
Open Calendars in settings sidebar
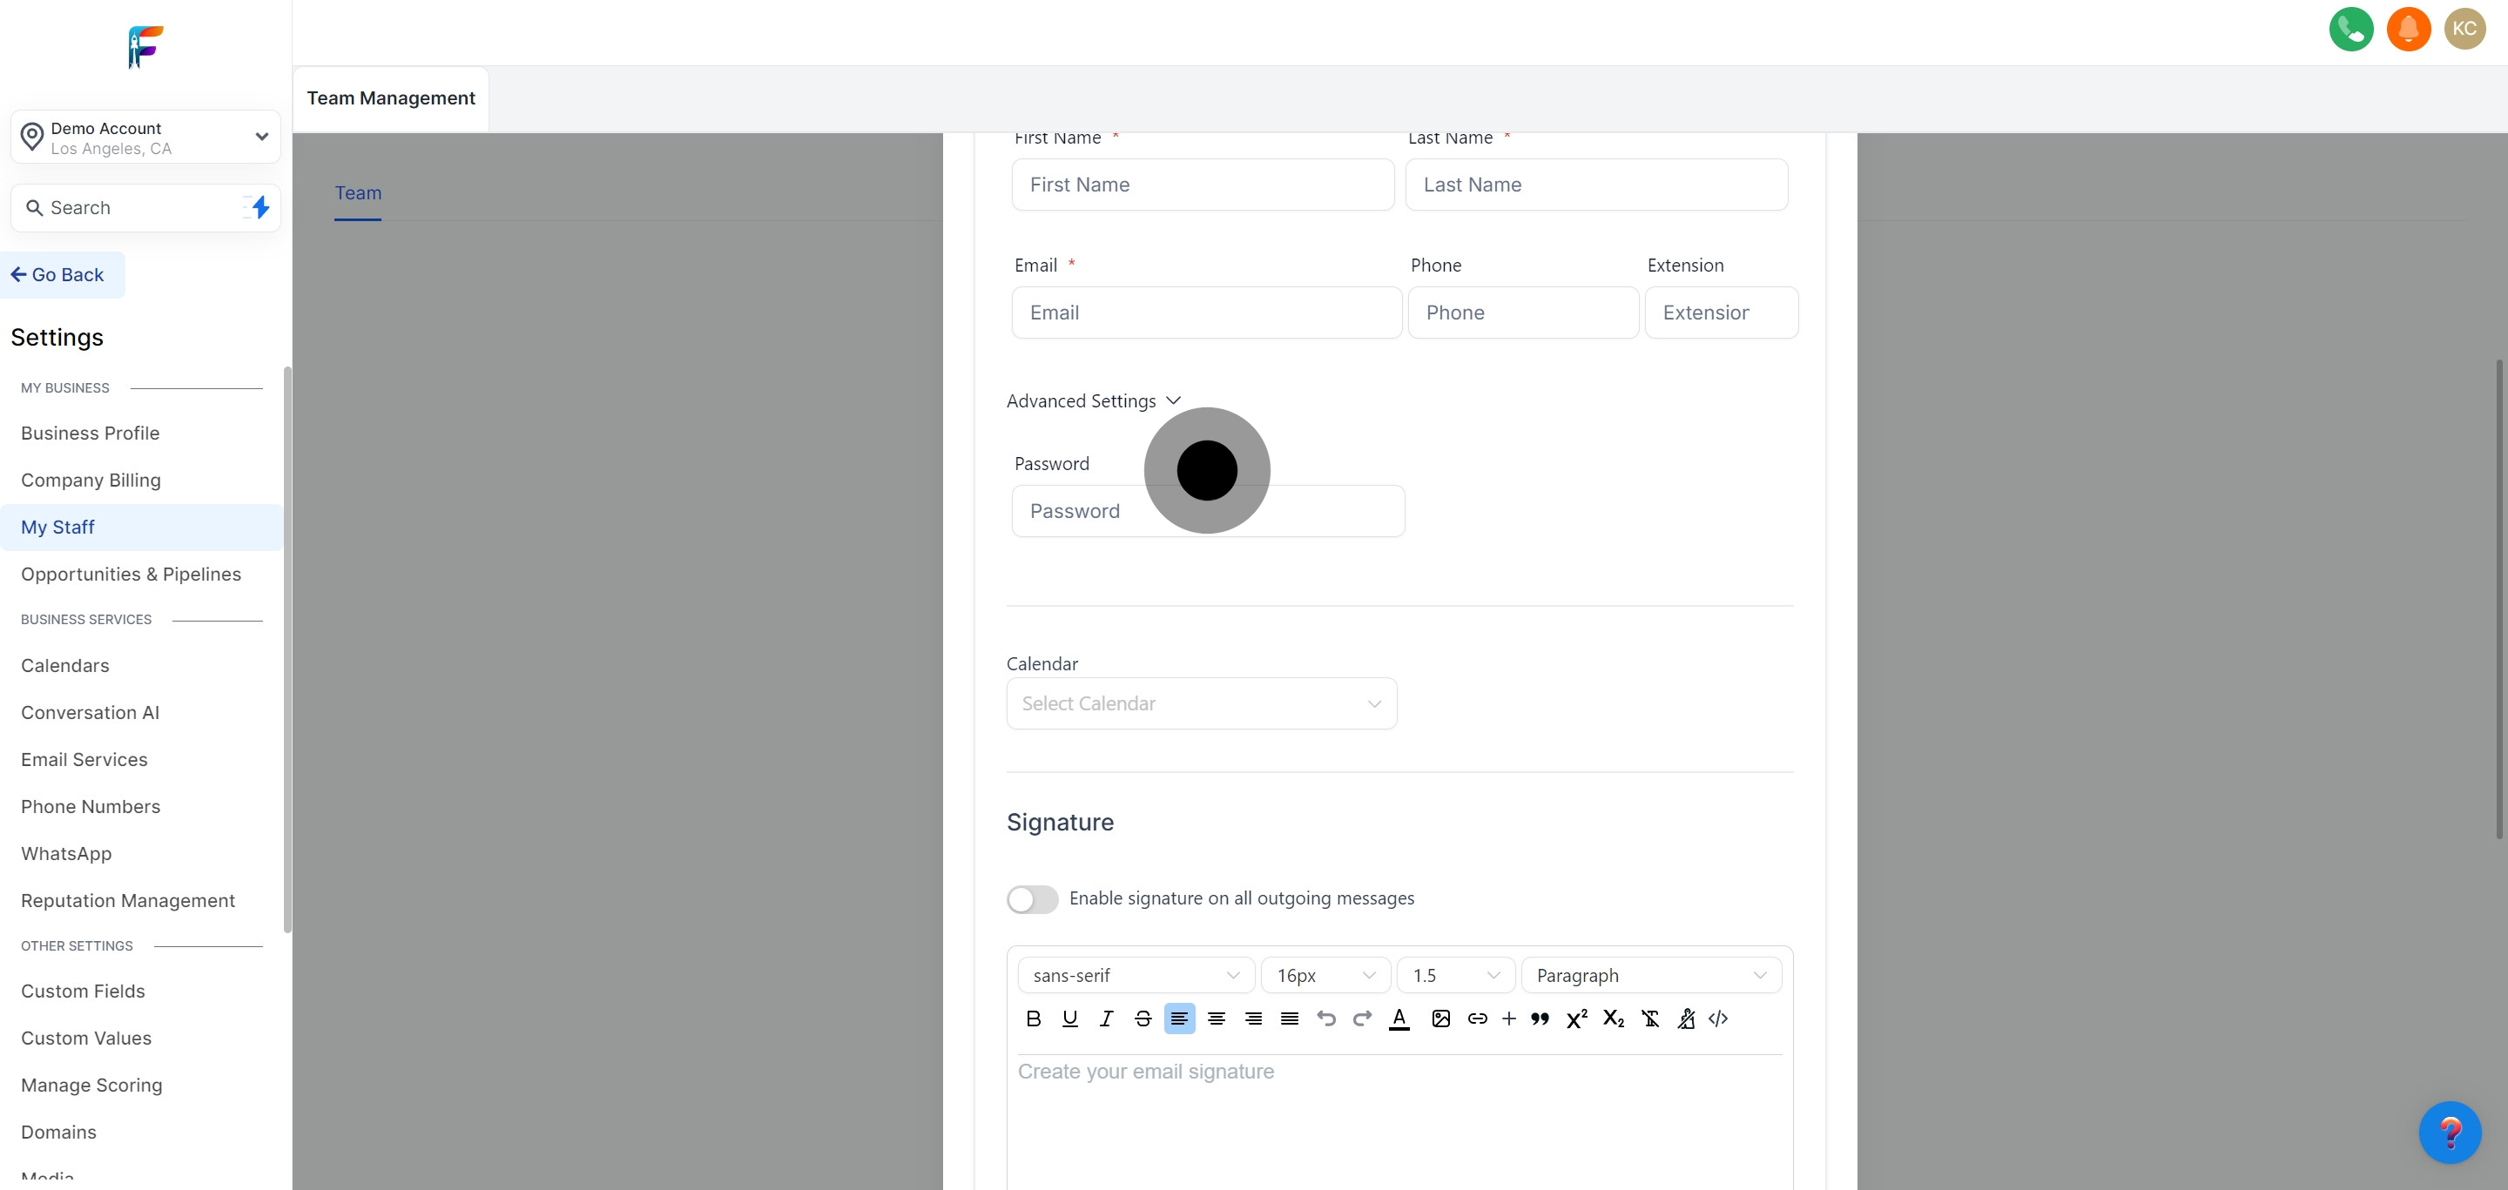click(65, 666)
